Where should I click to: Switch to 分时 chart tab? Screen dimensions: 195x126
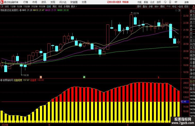pos(7,6)
